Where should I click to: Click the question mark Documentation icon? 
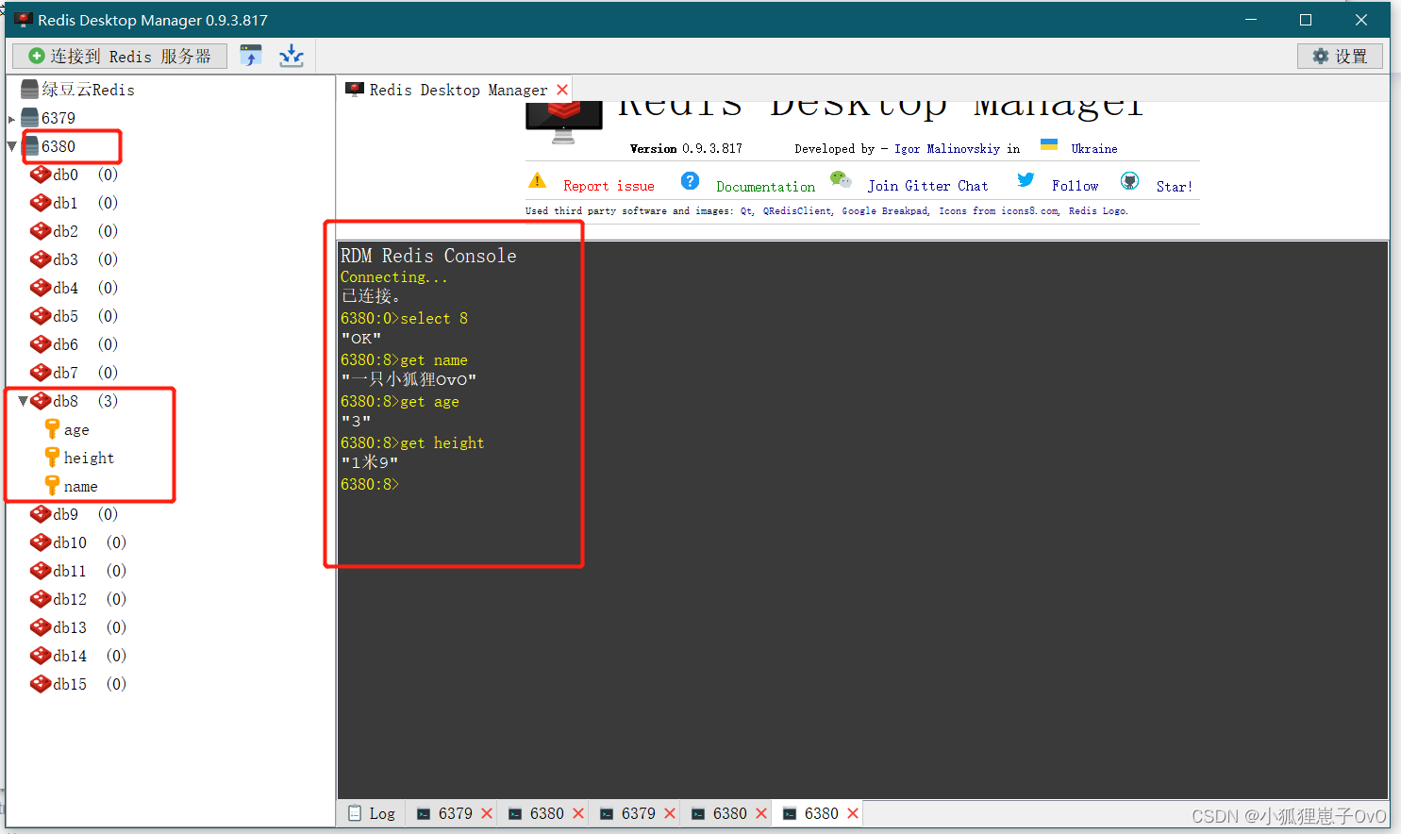click(690, 180)
